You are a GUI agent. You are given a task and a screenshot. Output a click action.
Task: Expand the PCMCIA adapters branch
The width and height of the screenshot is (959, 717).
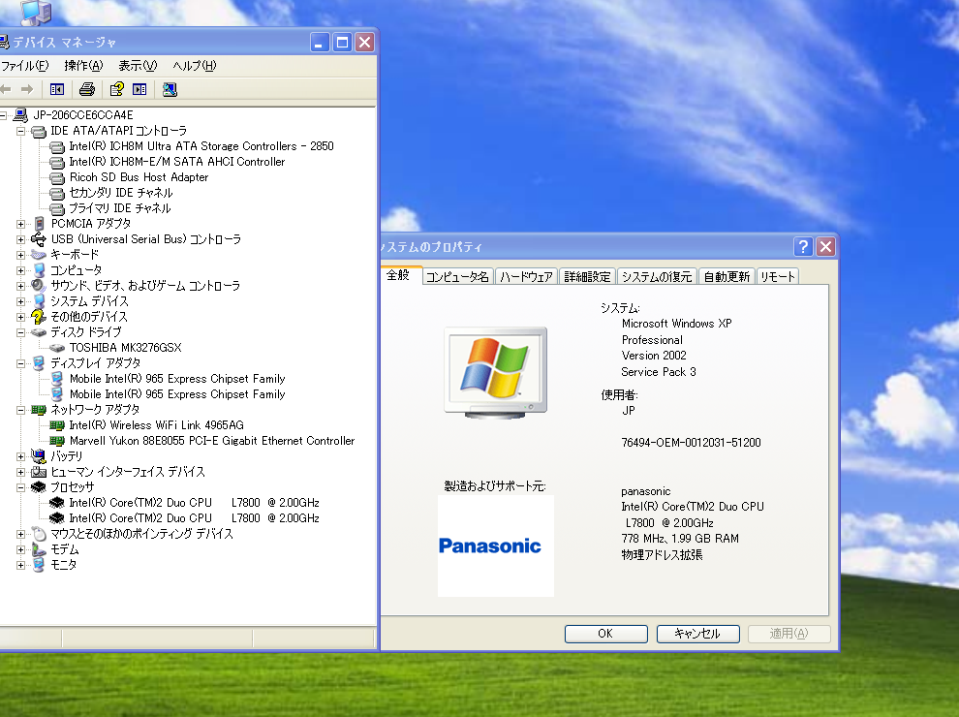pyautogui.click(x=20, y=223)
